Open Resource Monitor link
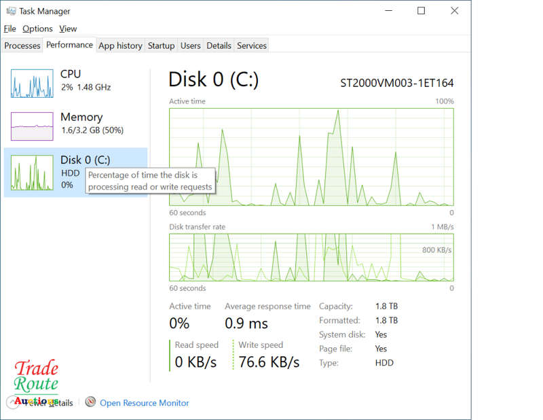This screenshot has height=420, width=543. coord(145,402)
